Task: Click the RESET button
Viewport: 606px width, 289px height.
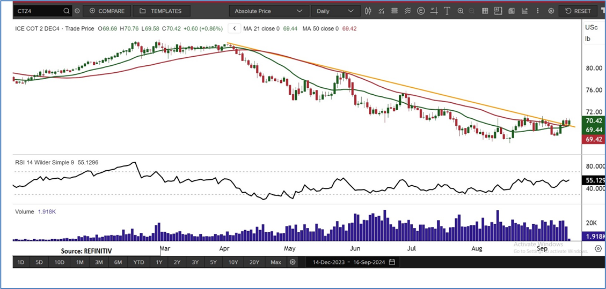Action: (x=578, y=11)
